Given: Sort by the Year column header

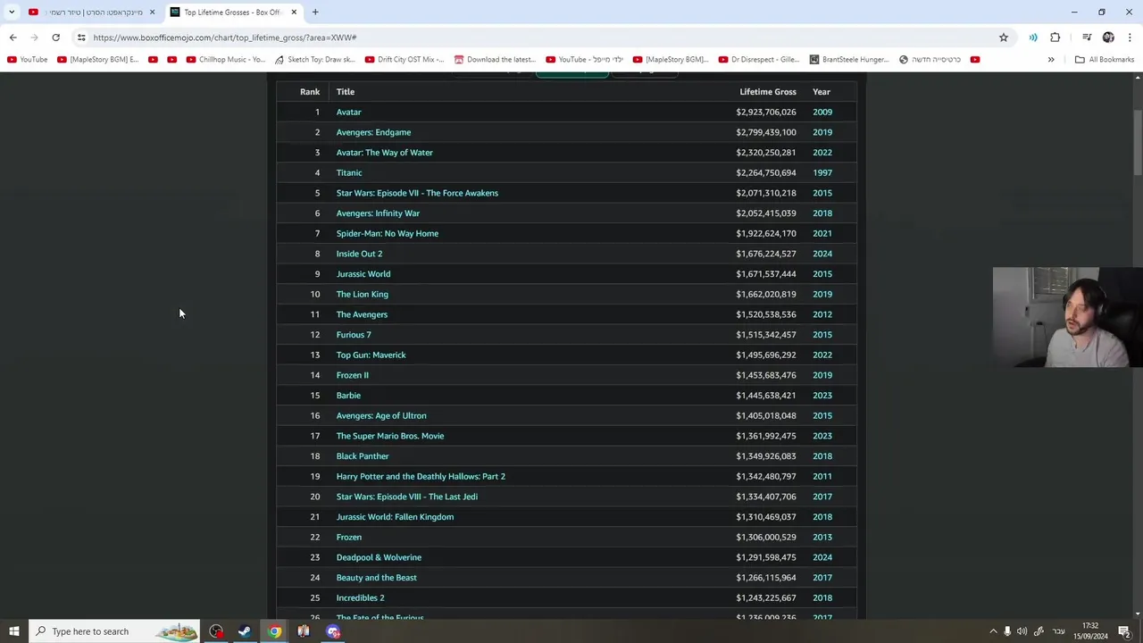Looking at the screenshot, I should click(822, 92).
